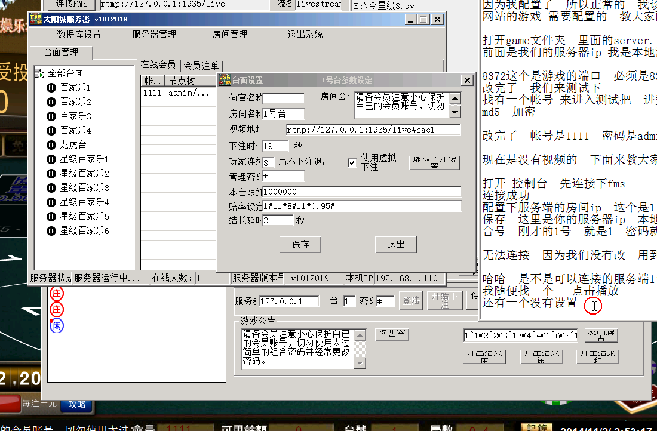Click the icon beside 龙虎台
This screenshot has width=657, height=431.
pyautogui.click(x=51, y=145)
